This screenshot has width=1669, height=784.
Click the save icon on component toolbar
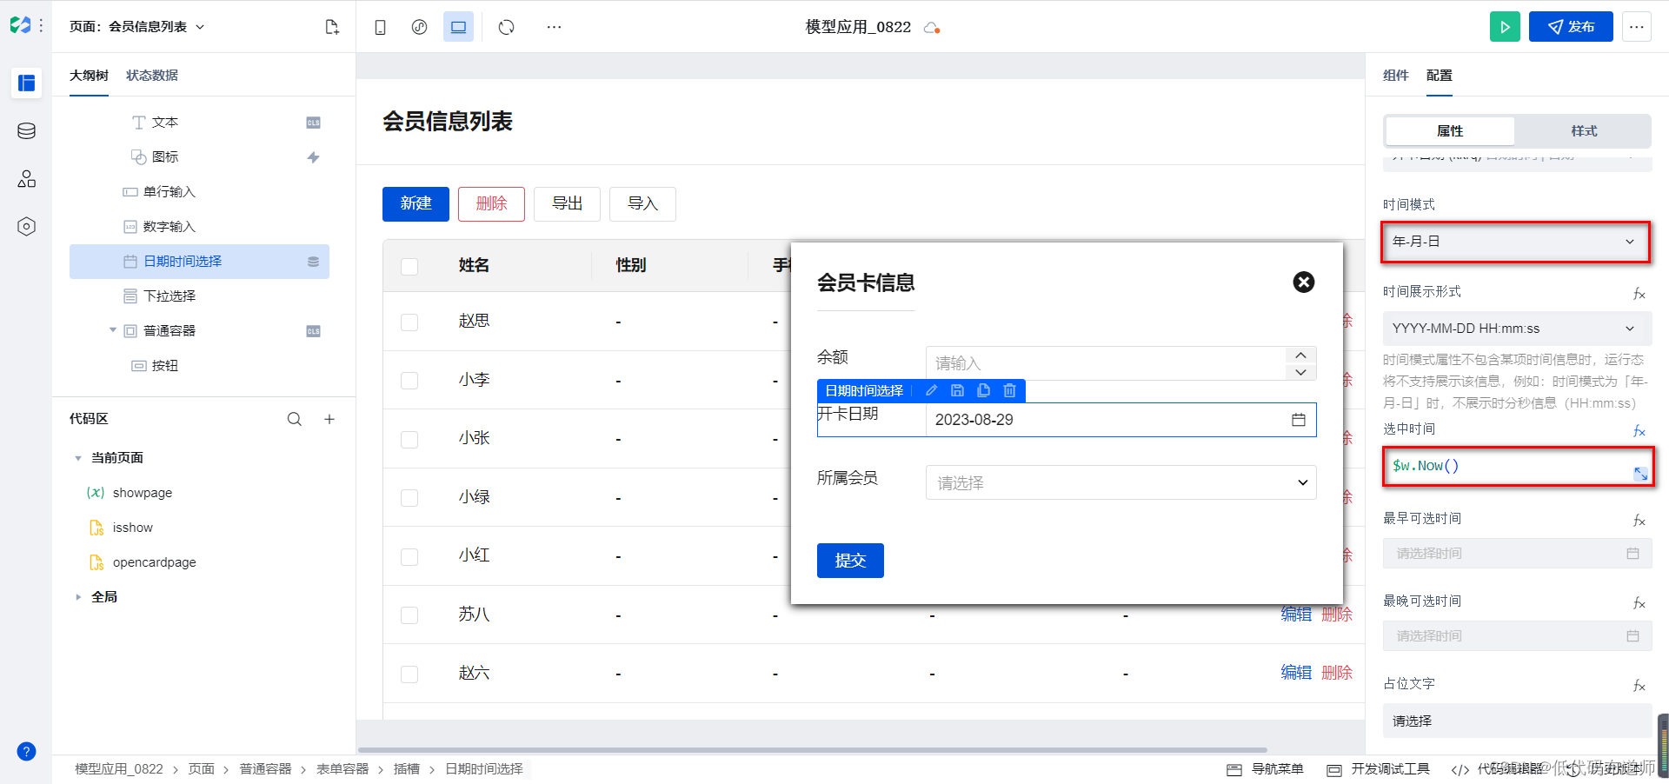tap(957, 391)
